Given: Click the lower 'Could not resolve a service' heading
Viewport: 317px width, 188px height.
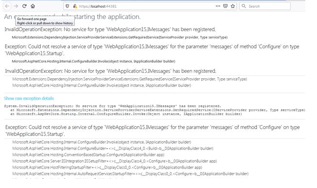Looking at the screenshot, I should 153,131.
